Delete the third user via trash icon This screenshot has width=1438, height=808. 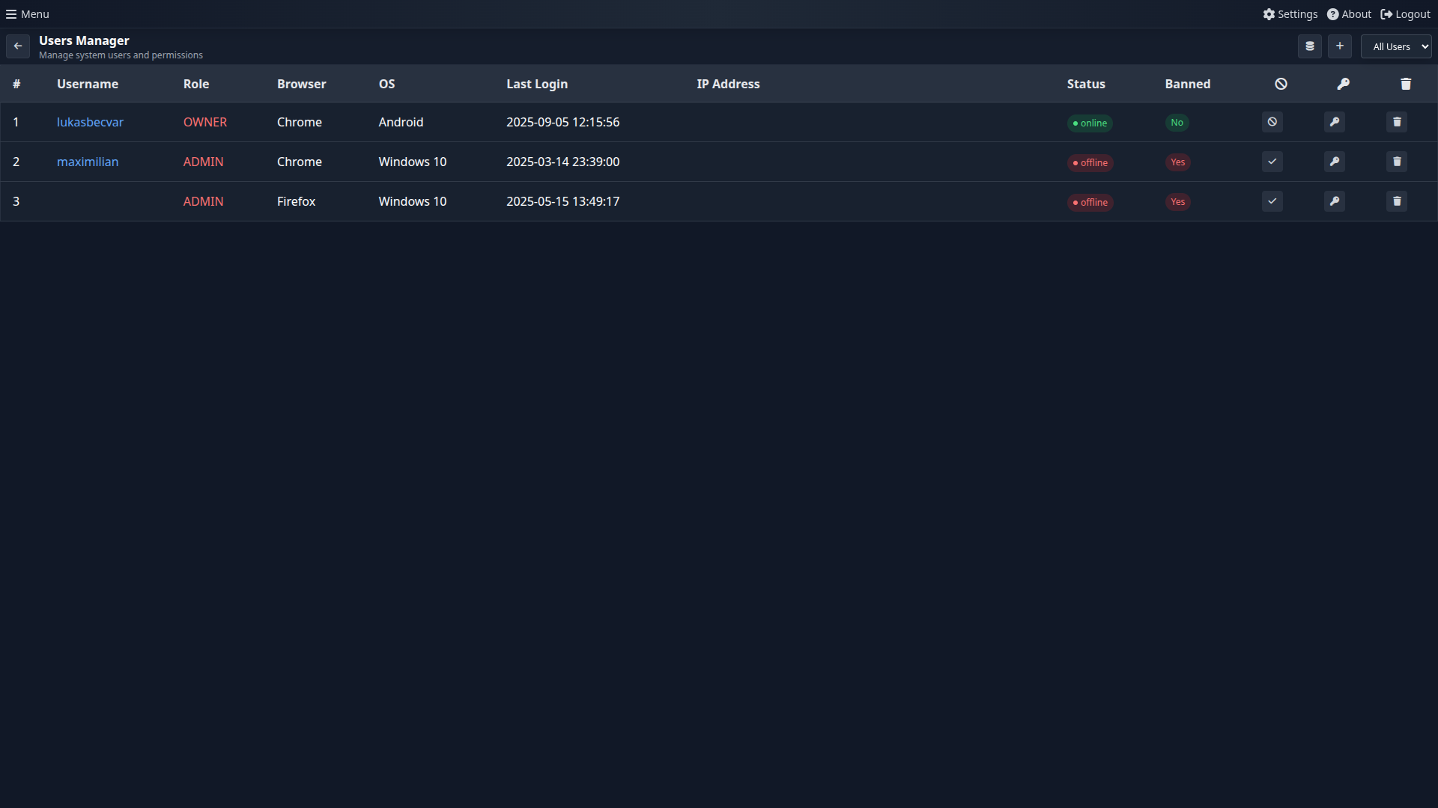pyautogui.click(x=1396, y=201)
